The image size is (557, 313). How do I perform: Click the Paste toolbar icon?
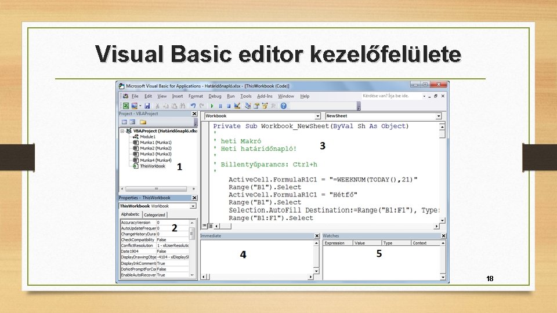174,105
